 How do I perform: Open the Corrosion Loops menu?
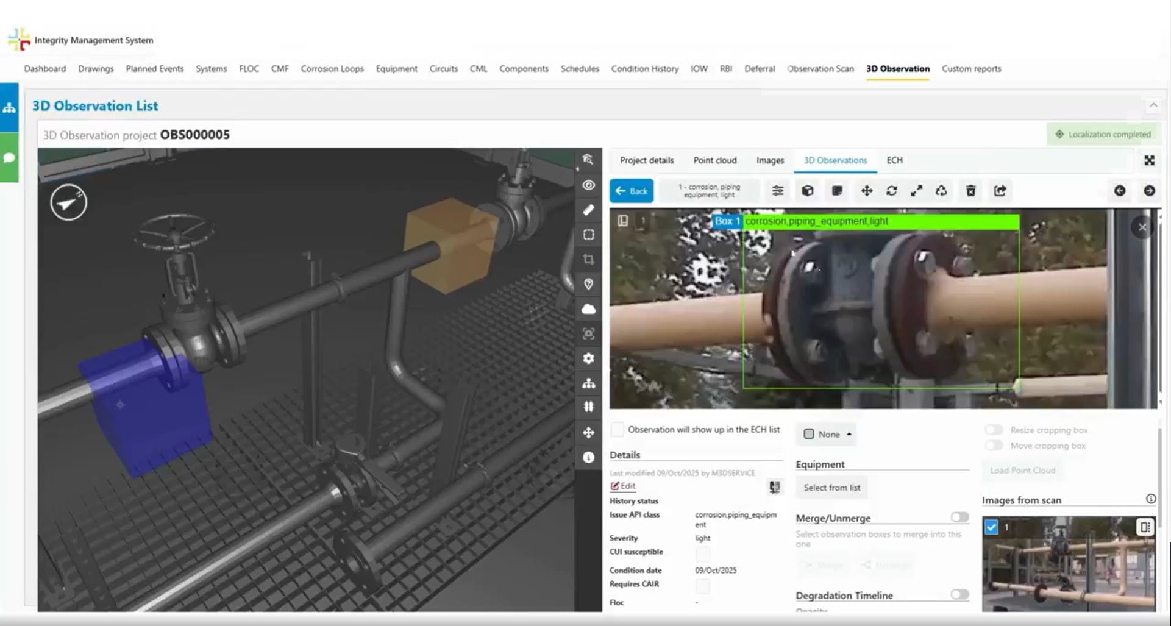tap(332, 69)
